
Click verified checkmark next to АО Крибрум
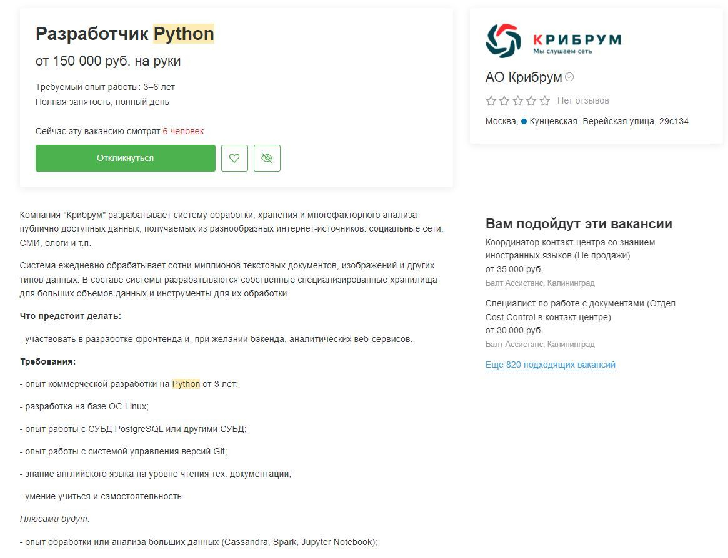[x=569, y=77]
